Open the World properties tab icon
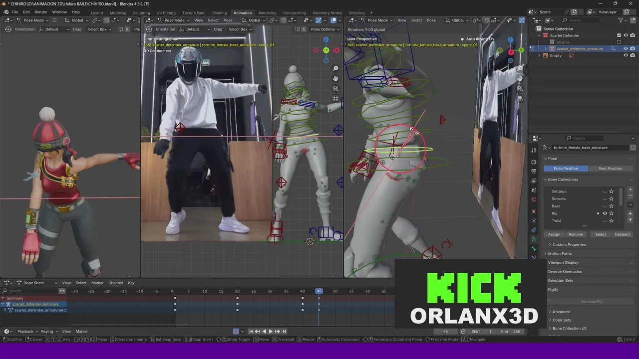Image resolution: width=639 pixels, height=359 pixels. (x=534, y=199)
